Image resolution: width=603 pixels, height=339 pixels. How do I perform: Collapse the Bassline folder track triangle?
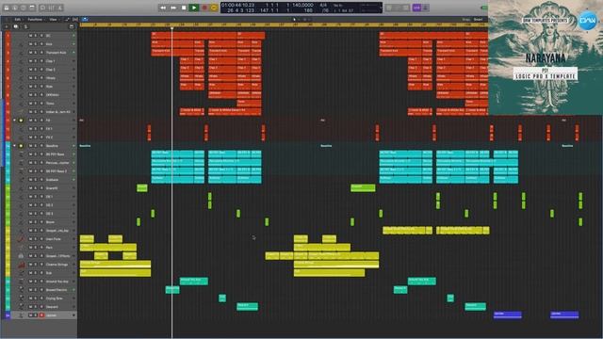click(15, 146)
